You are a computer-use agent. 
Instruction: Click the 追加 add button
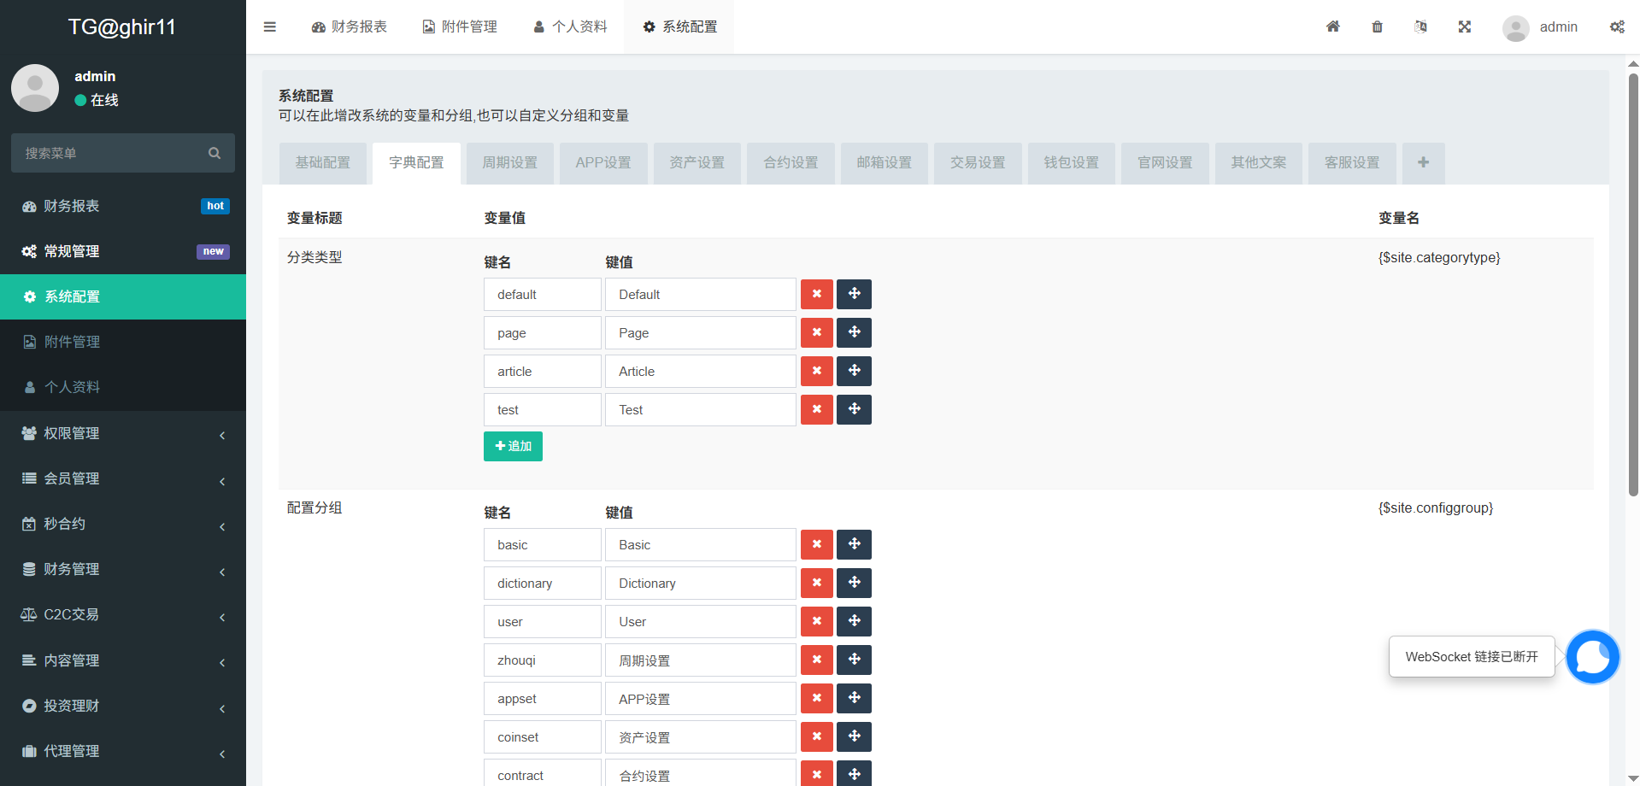pyautogui.click(x=513, y=446)
